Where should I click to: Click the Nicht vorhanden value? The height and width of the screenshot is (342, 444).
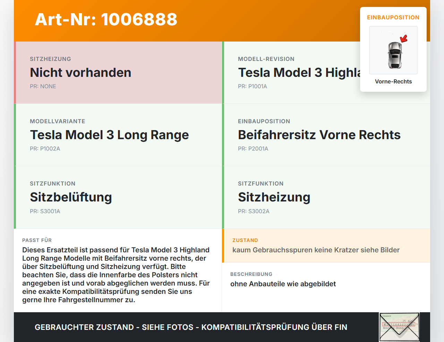pos(80,72)
